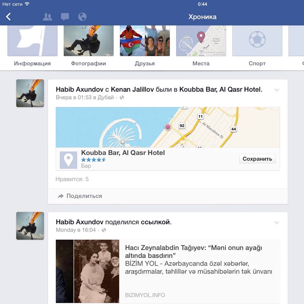
Task: Open Koubba Bar, Al Qasr Hotel place title
Action: tap(123, 153)
